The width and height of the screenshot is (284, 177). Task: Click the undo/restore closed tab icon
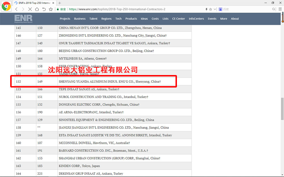[44, 9]
